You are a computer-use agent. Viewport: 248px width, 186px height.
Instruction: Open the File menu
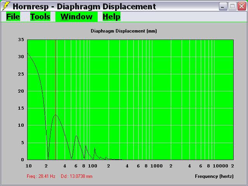click(x=13, y=17)
